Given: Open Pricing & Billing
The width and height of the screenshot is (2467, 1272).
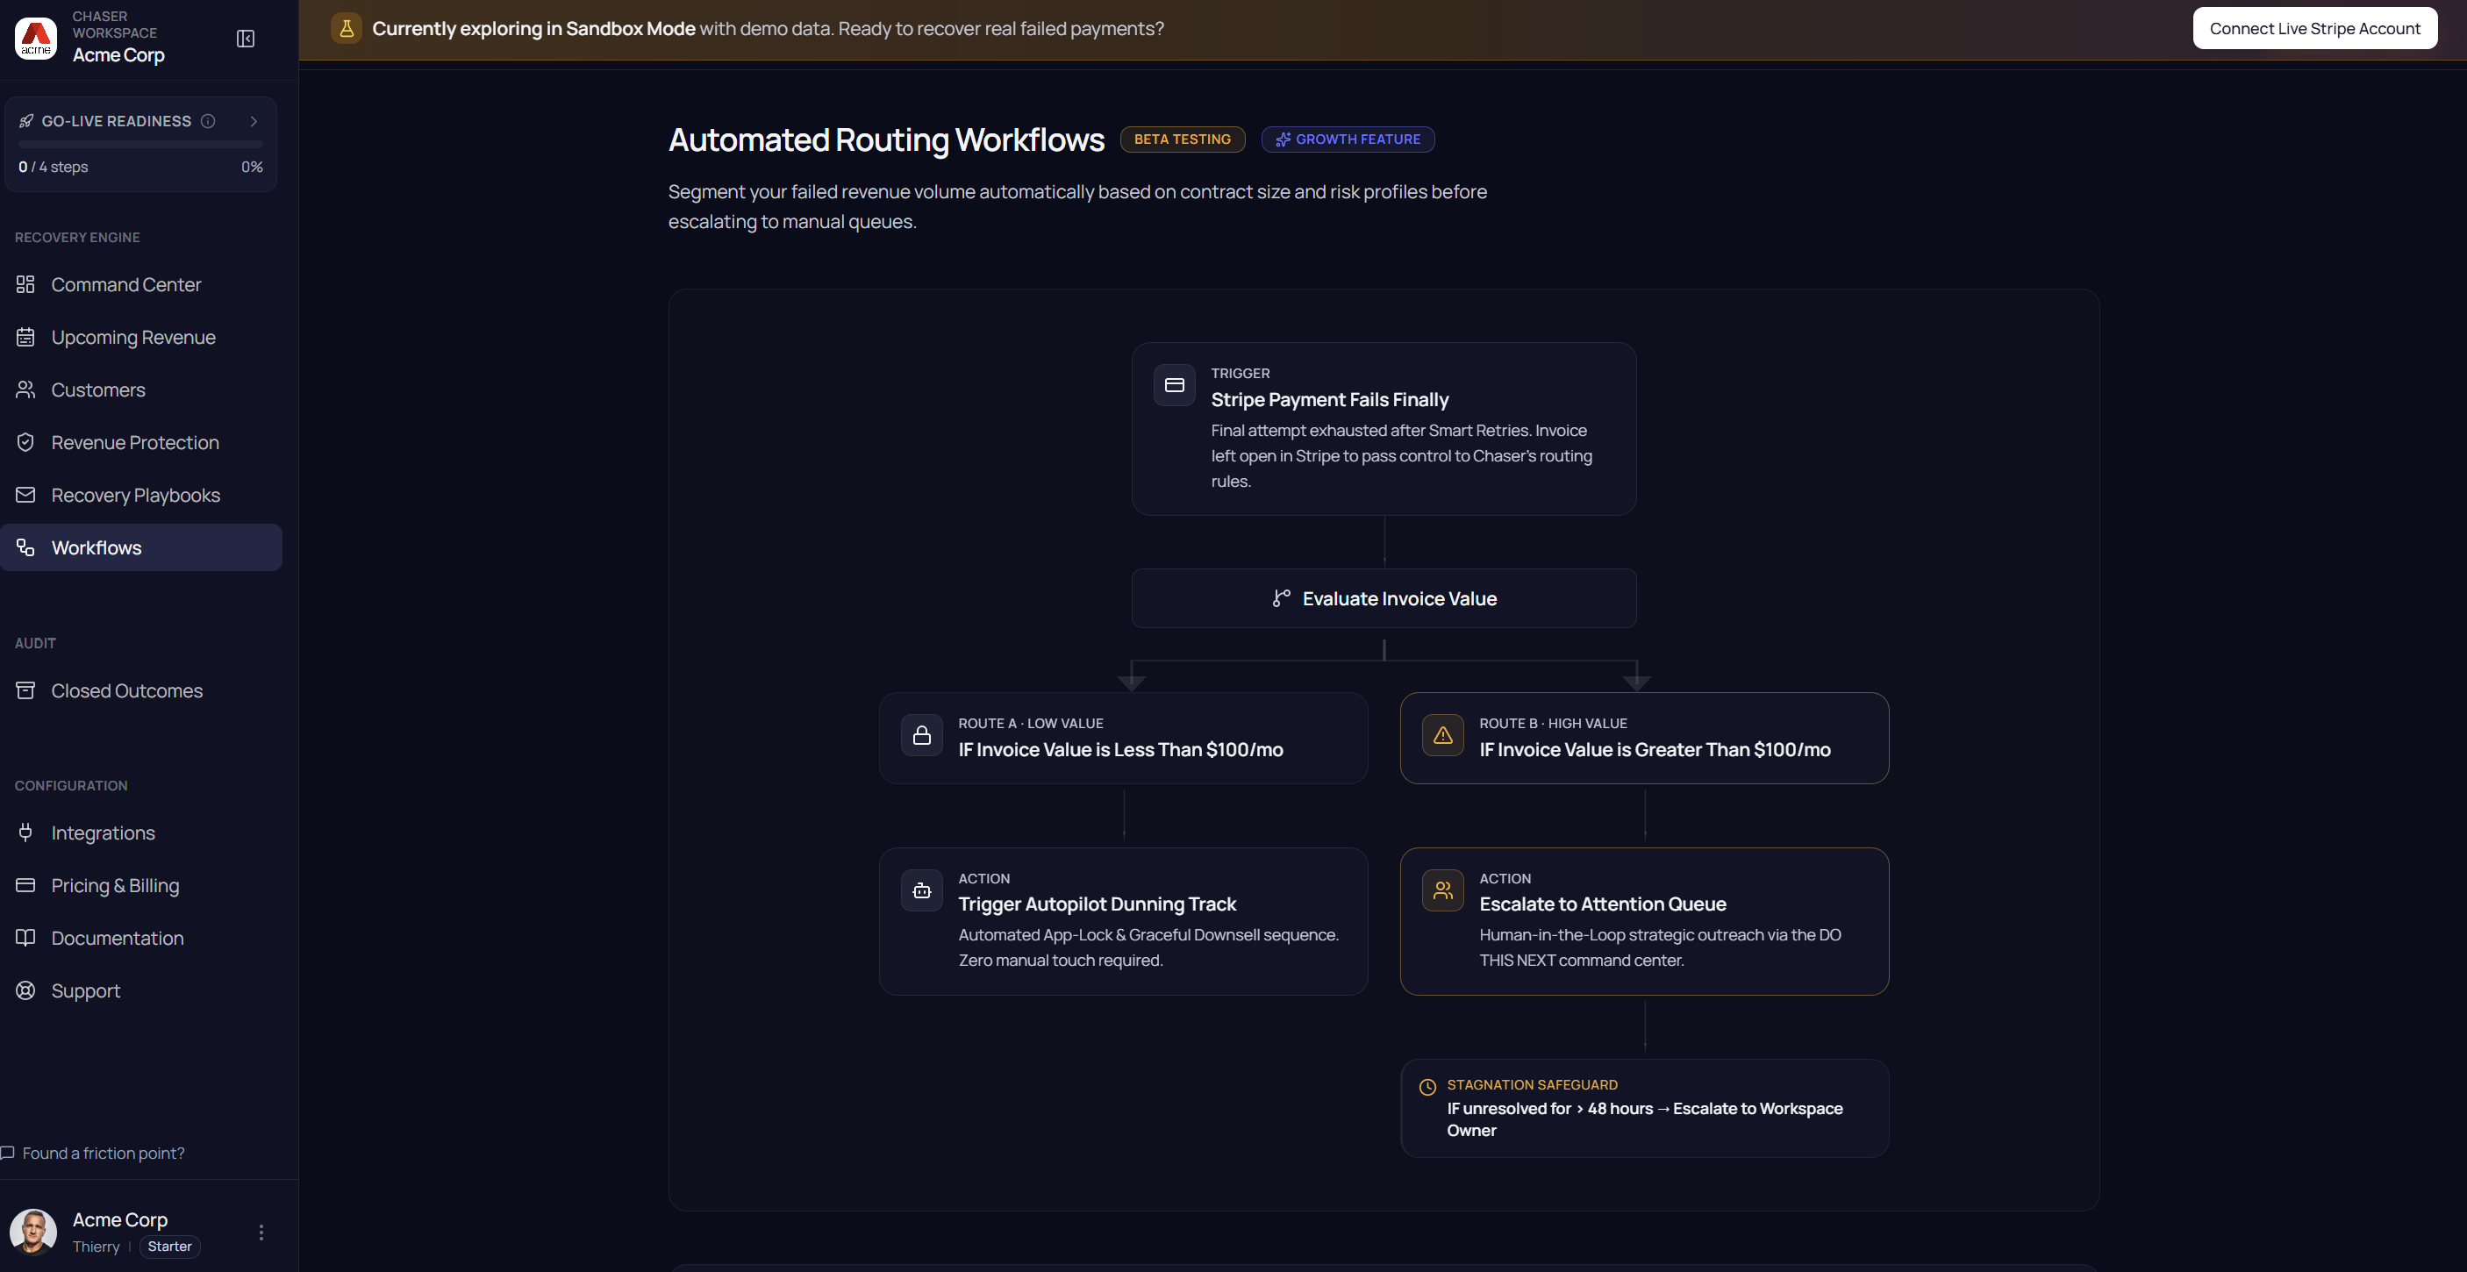Looking at the screenshot, I should 140,886.
